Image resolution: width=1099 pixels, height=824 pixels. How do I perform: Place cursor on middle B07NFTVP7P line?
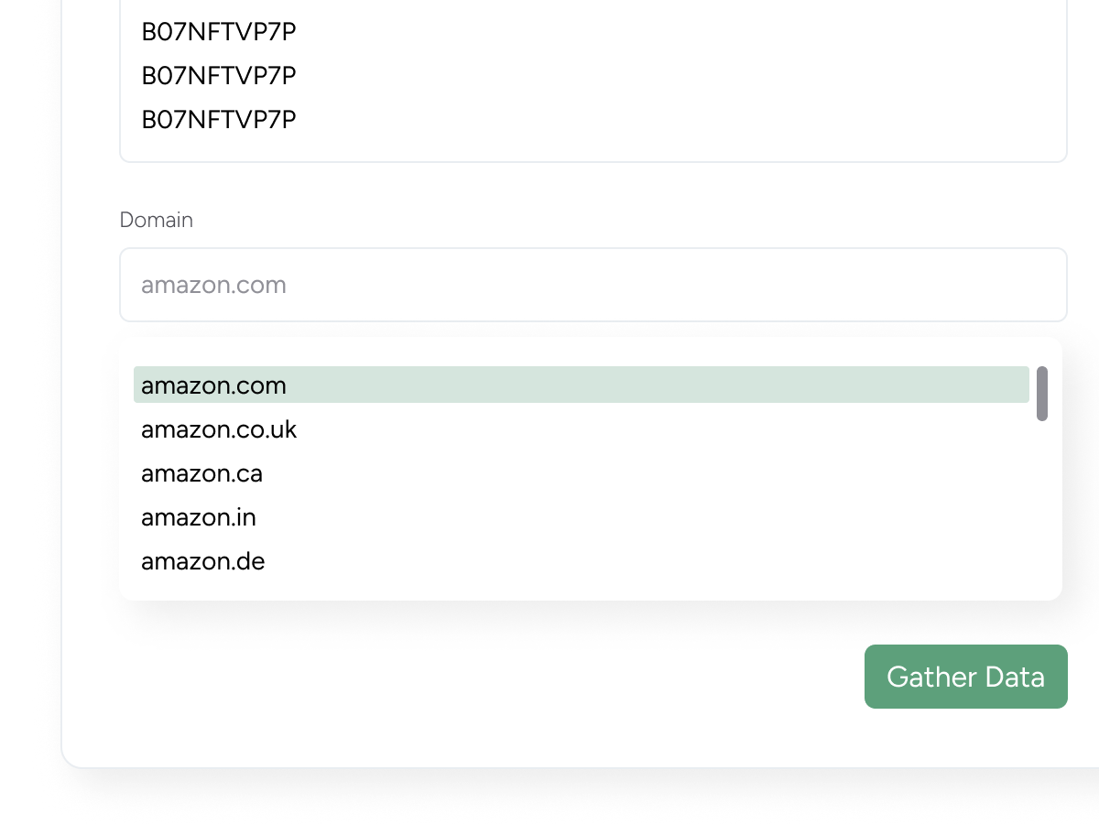click(219, 76)
